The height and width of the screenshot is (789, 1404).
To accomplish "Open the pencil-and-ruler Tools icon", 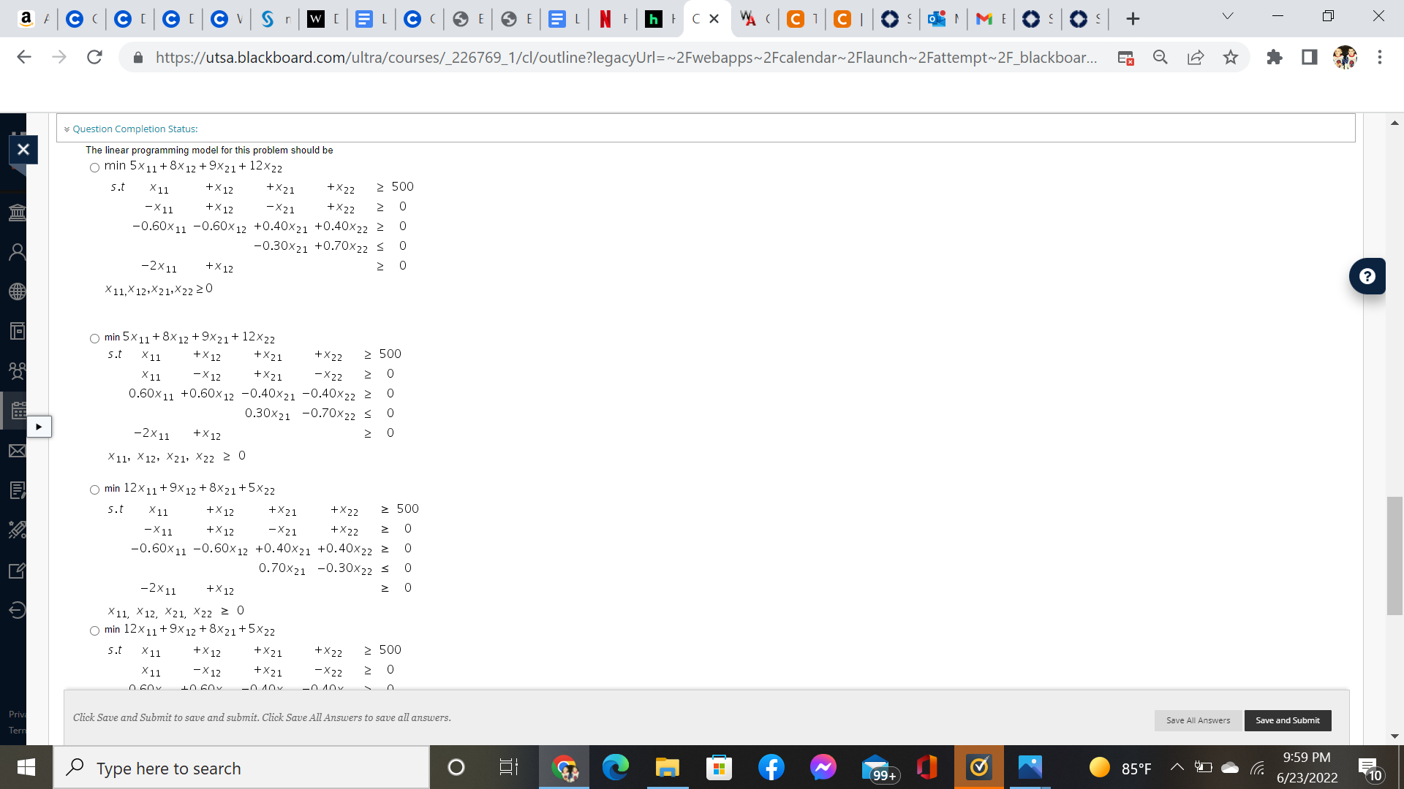I will (17, 530).
